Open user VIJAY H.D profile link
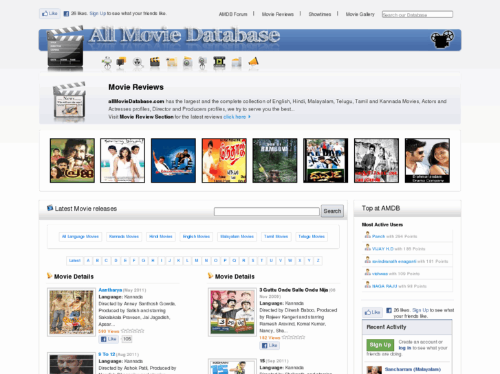500x374 pixels. click(382, 249)
